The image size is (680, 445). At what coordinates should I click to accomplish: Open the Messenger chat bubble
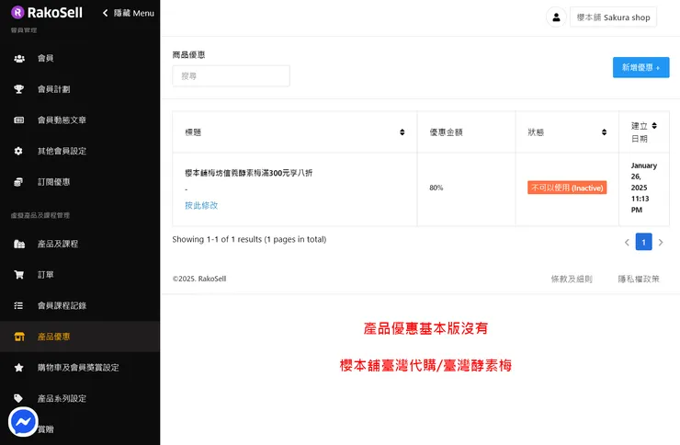click(23, 422)
